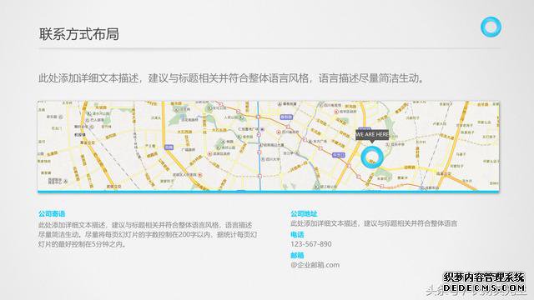Open the DEDECMS.COM watermark link
This screenshot has height=300, width=534.
coord(484,288)
